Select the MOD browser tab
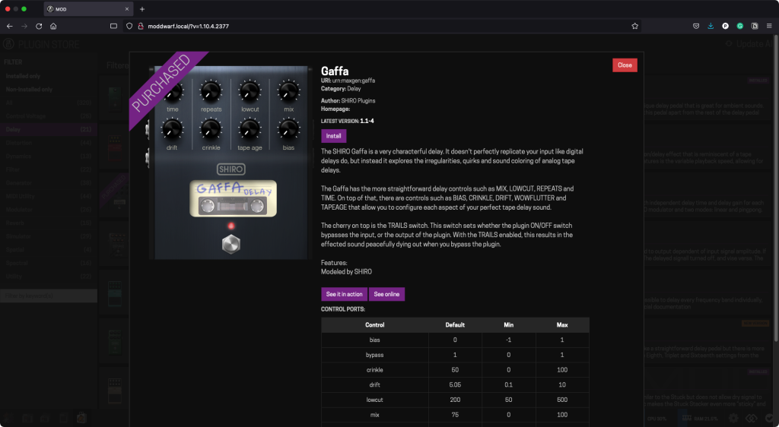 (84, 8)
